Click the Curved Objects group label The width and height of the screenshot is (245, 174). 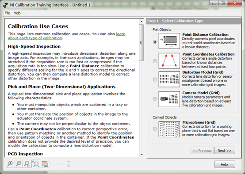165,117
